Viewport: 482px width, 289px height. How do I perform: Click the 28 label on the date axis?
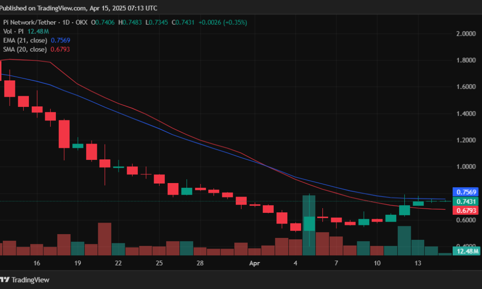click(x=200, y=263)
